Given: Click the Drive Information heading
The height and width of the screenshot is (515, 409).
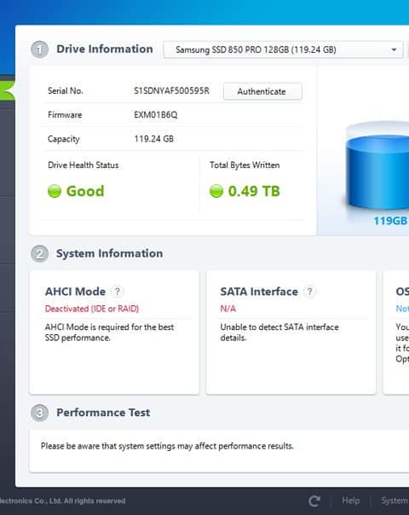Looking at the screenshot, I should (x=105, y=49).
